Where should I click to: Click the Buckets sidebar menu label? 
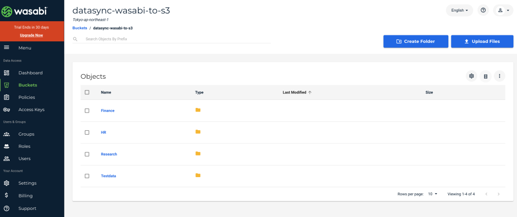click(28, 85)
